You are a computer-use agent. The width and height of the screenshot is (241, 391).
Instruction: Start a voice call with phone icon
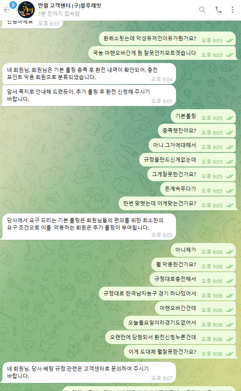point(218,10)
